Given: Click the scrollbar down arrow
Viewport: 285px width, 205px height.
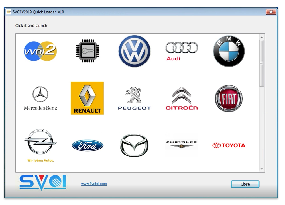Looking at the screenshot, I should pyautogui.click(x=262, y=169).
